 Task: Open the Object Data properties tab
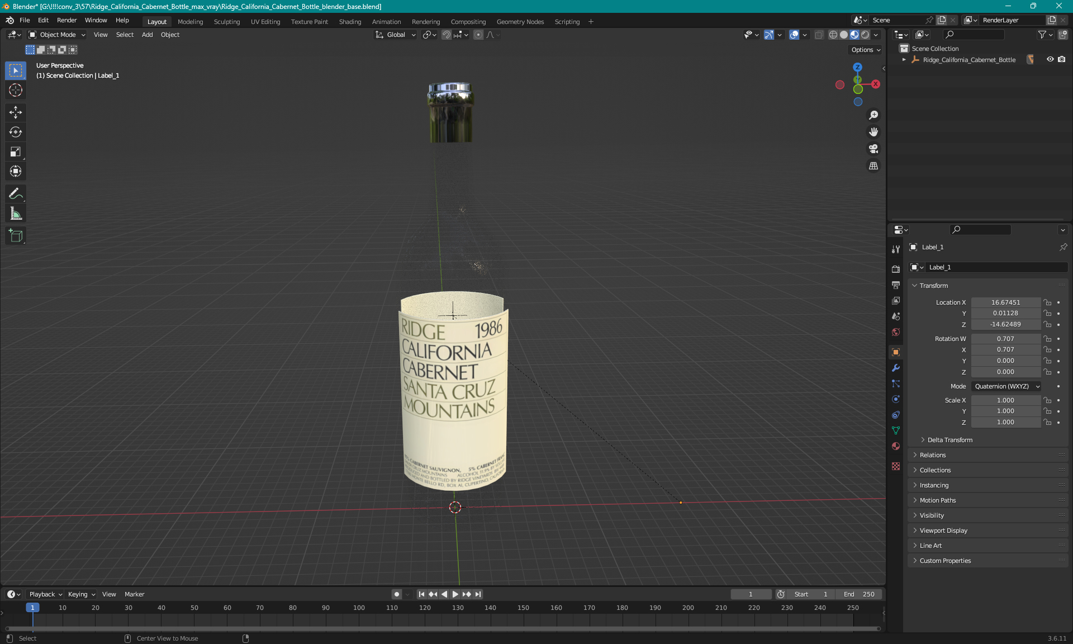(896, 430)
